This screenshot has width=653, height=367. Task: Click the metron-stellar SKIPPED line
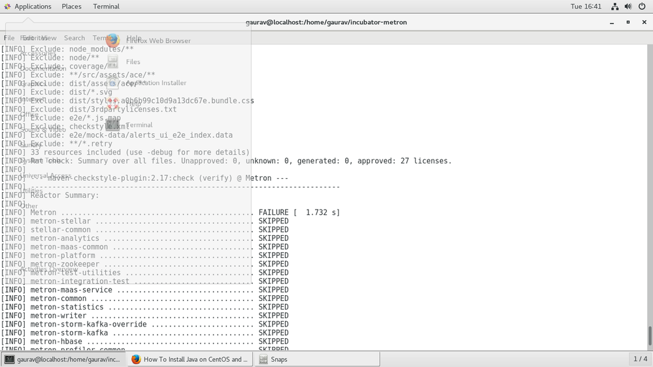click(145, 221)
